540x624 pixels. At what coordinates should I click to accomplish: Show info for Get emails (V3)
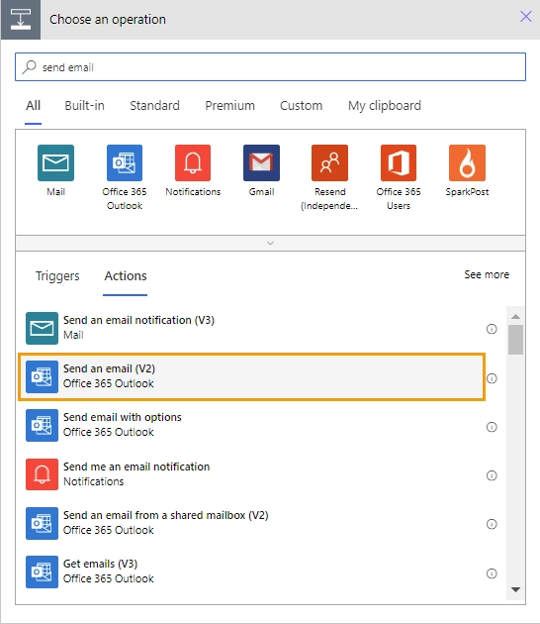(492, 573)
